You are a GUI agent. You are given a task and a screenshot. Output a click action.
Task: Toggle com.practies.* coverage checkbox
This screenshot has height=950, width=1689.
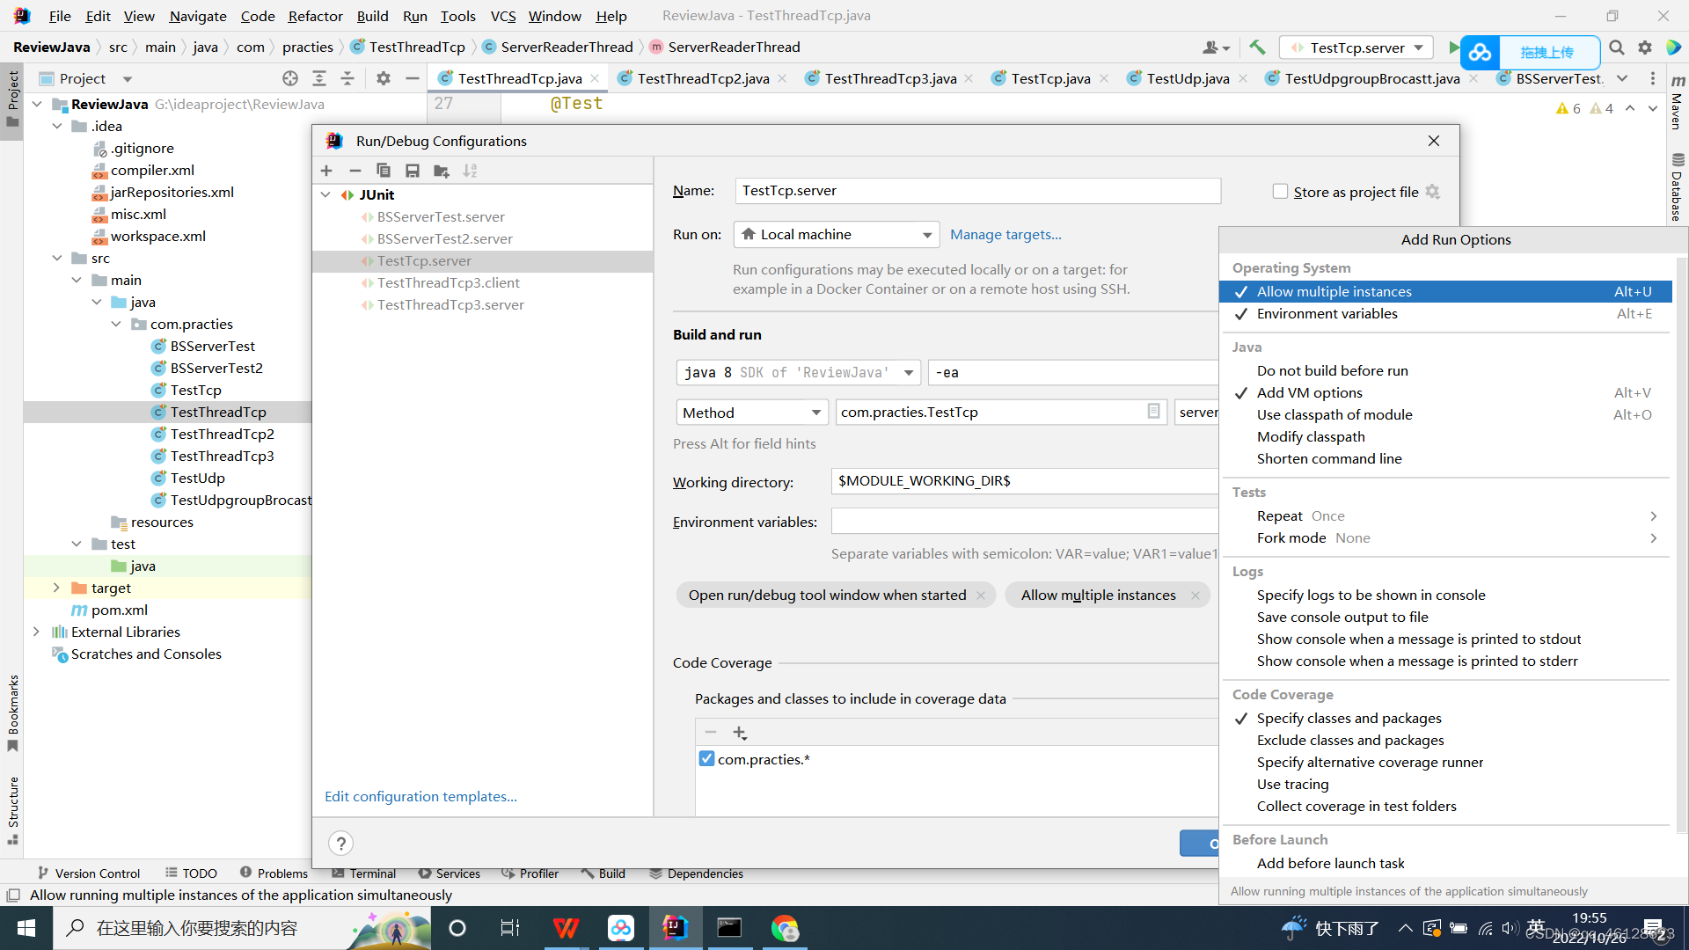[x=706, y=760]
